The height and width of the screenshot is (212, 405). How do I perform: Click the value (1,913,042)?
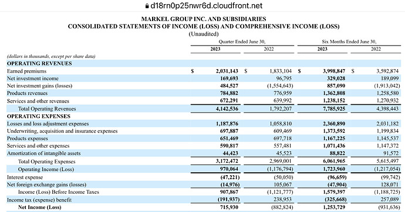pyautogui.click(x=387, y=86)
